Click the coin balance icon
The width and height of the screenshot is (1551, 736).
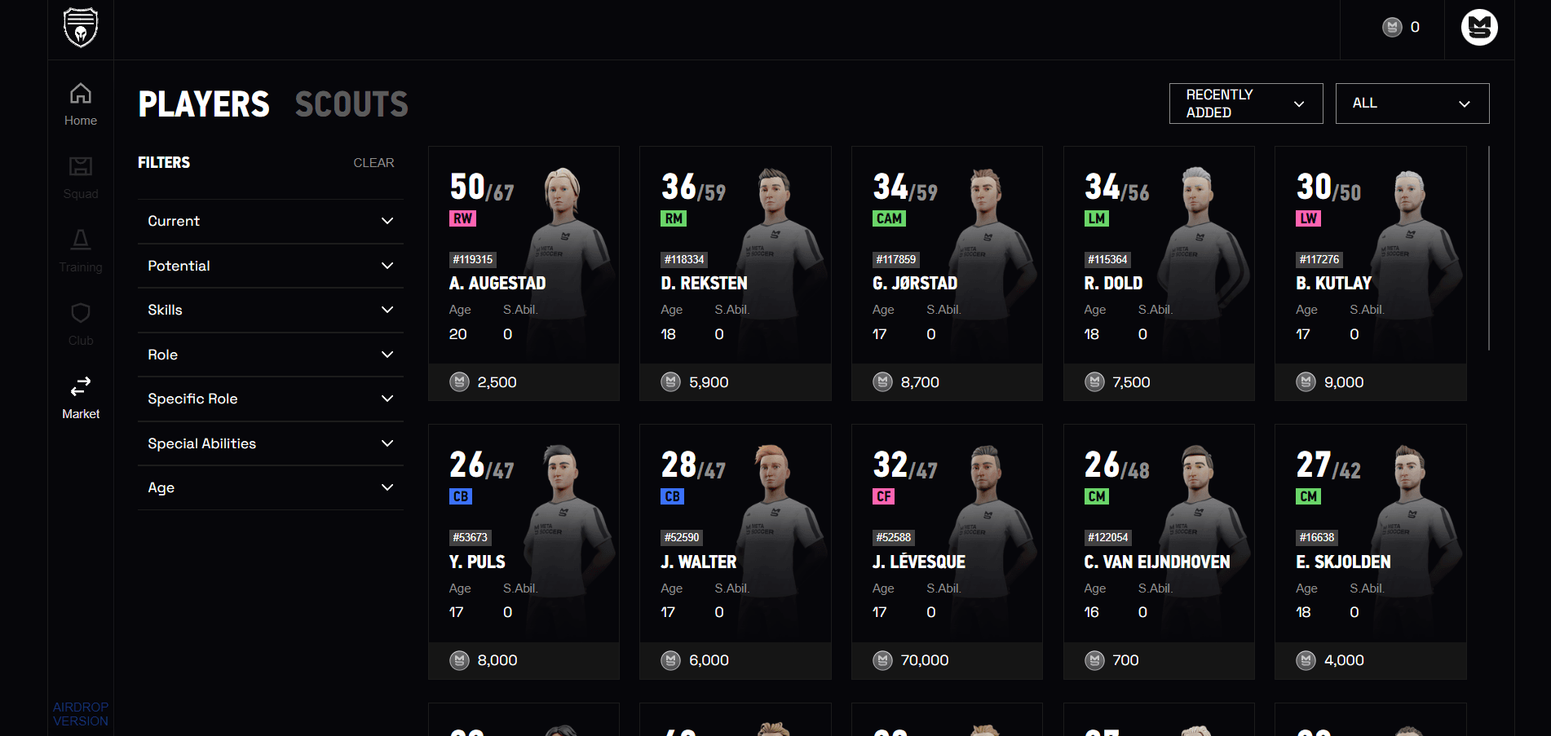[x=1392, y=28]
